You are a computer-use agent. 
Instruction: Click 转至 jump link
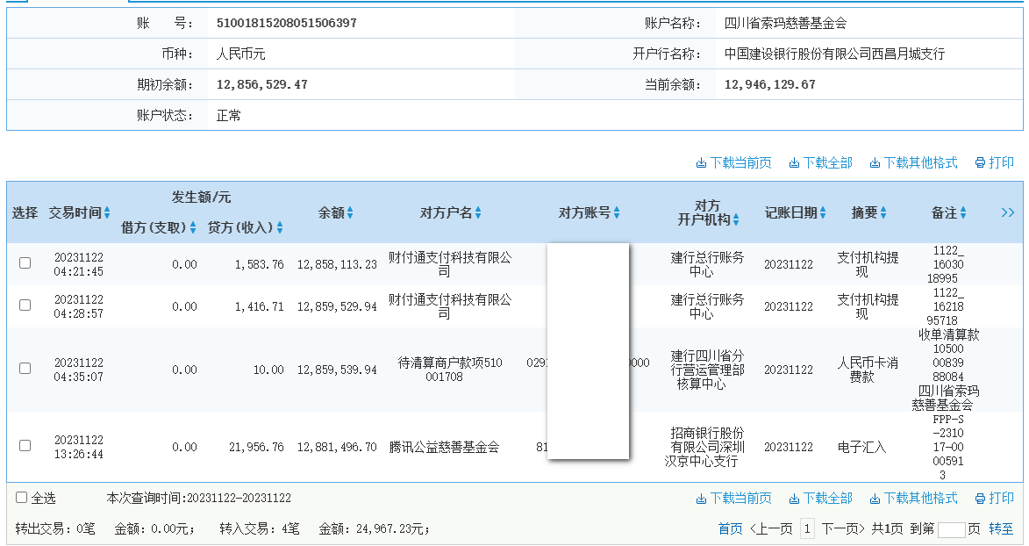point(1001,528)
